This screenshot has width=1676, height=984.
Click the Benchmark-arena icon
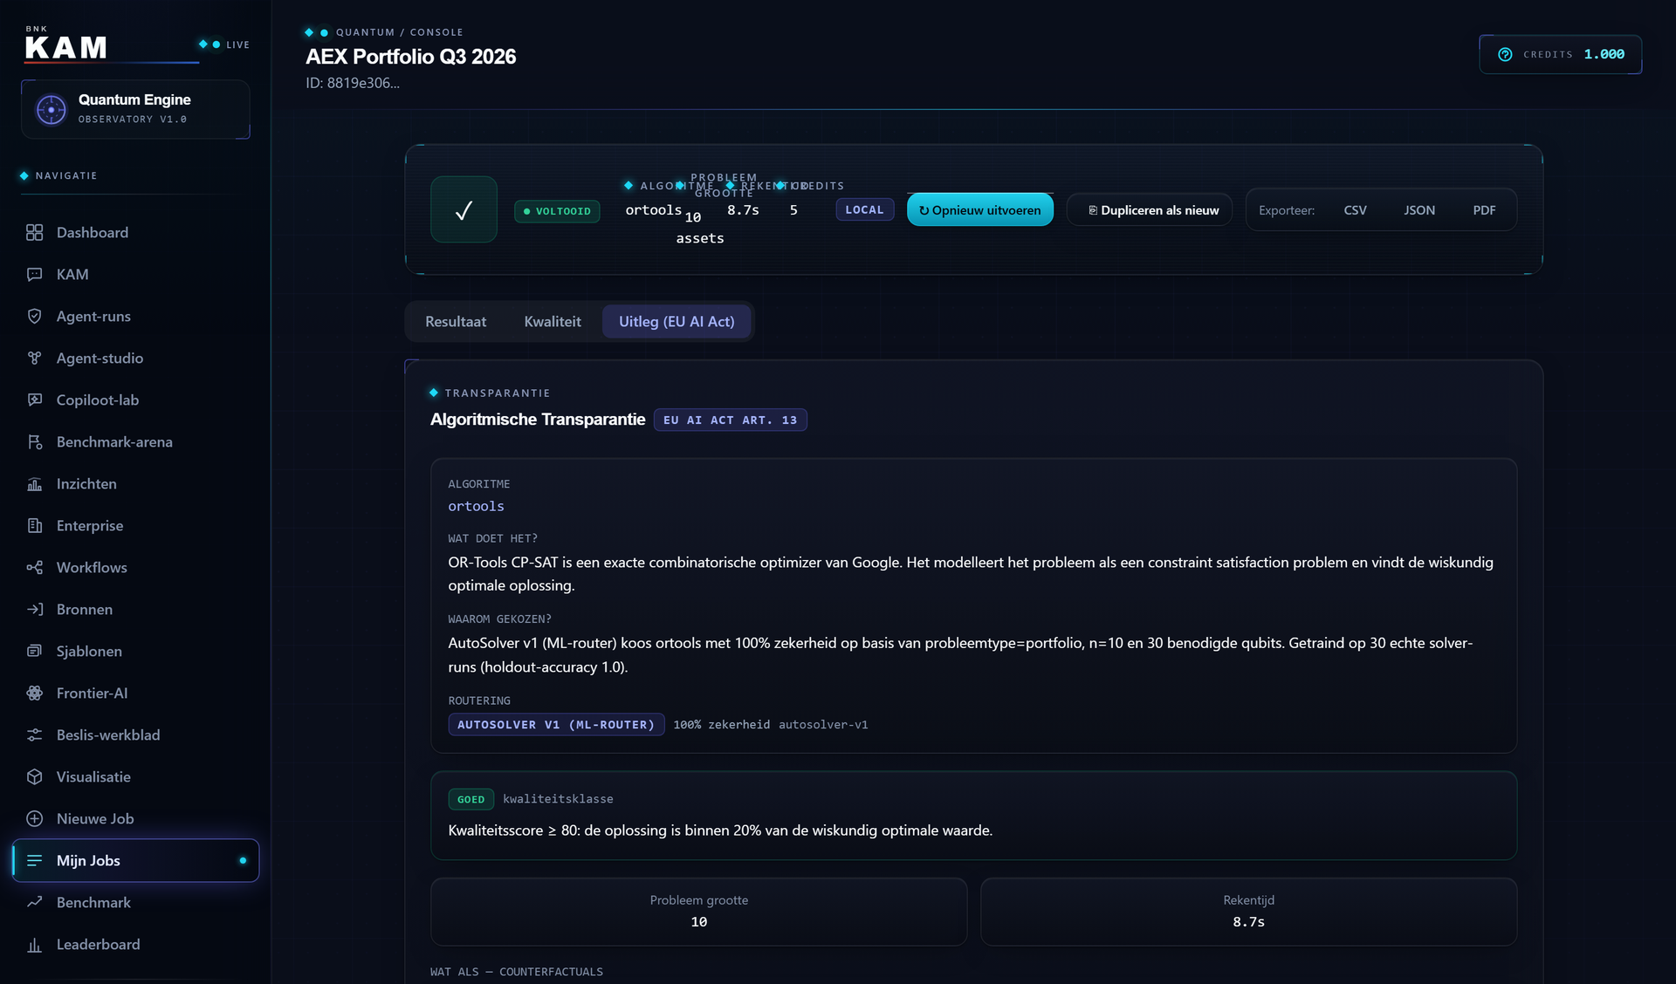[34, 441]
